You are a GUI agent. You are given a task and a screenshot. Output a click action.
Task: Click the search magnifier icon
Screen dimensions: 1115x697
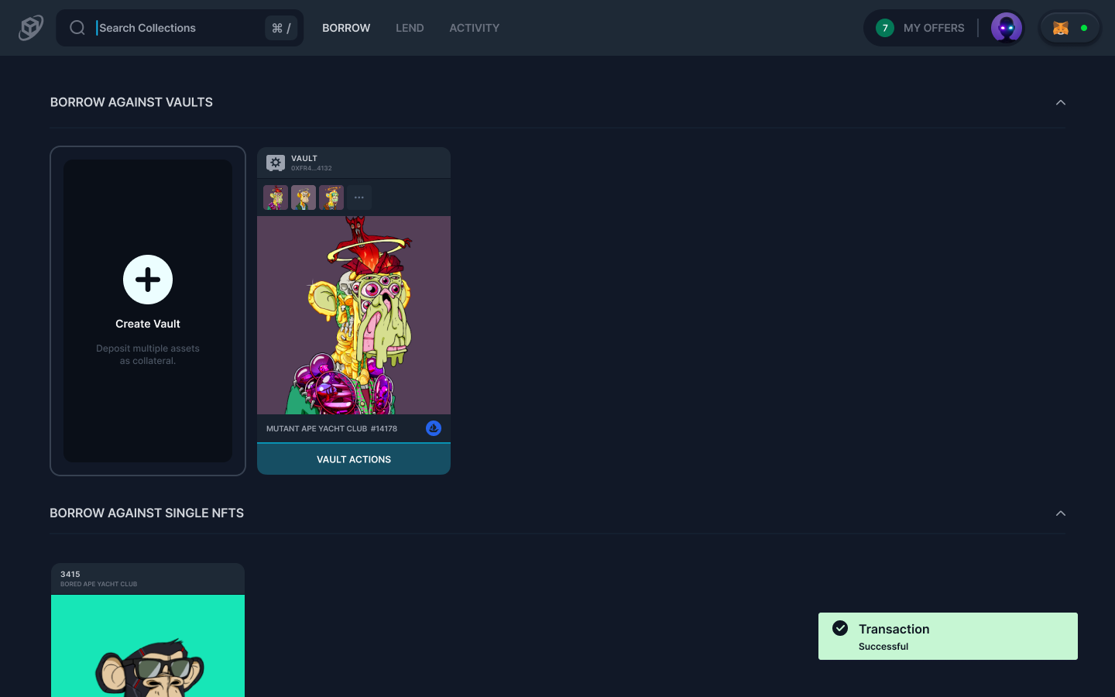(x=77, y=28)
